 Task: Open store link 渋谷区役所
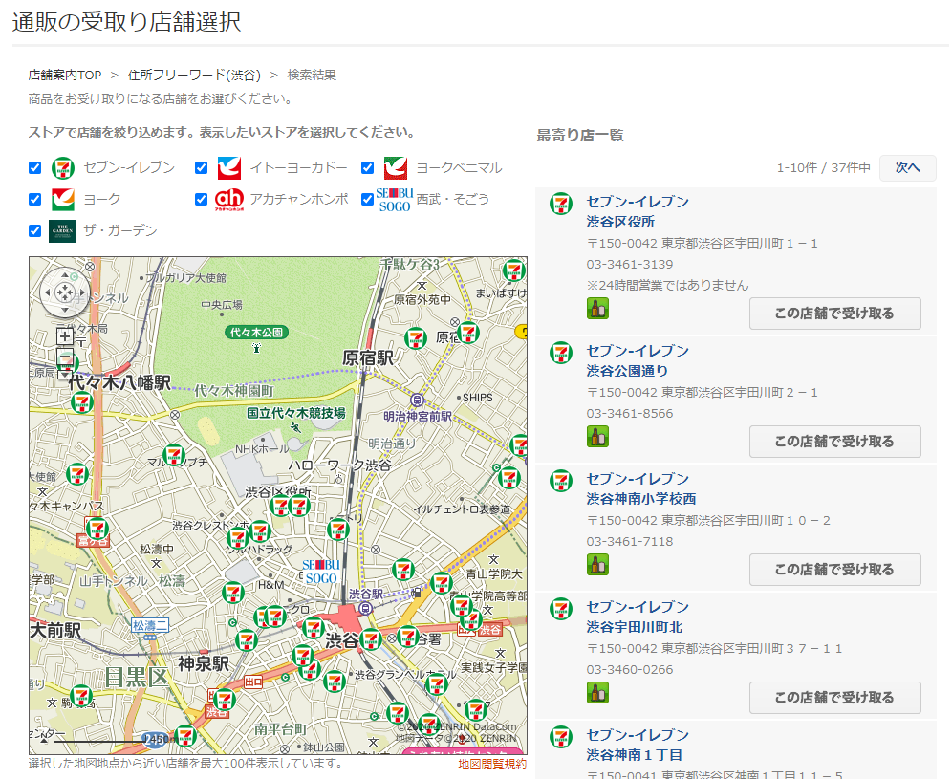click(620, 222)
